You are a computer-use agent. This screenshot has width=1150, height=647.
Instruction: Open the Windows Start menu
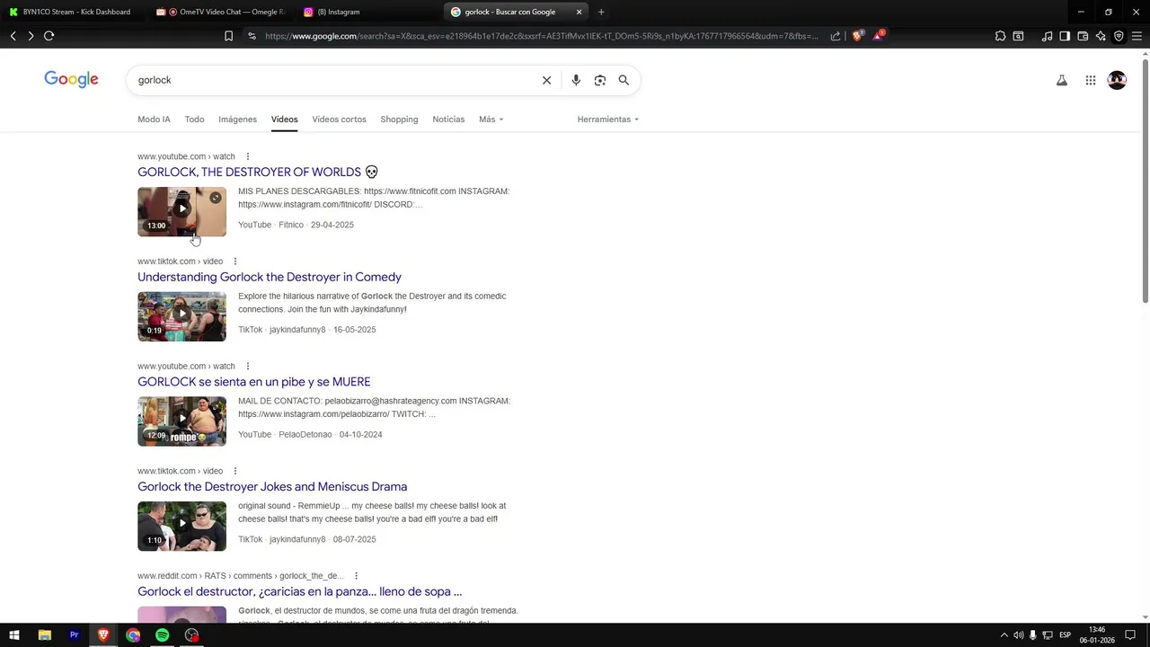(13, 635)
